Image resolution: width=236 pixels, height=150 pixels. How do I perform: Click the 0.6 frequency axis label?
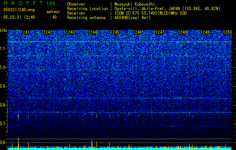point(3,142)
